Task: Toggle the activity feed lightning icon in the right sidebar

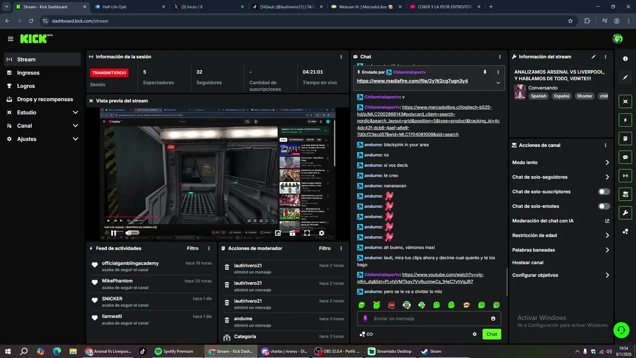Action: [625, 120]
